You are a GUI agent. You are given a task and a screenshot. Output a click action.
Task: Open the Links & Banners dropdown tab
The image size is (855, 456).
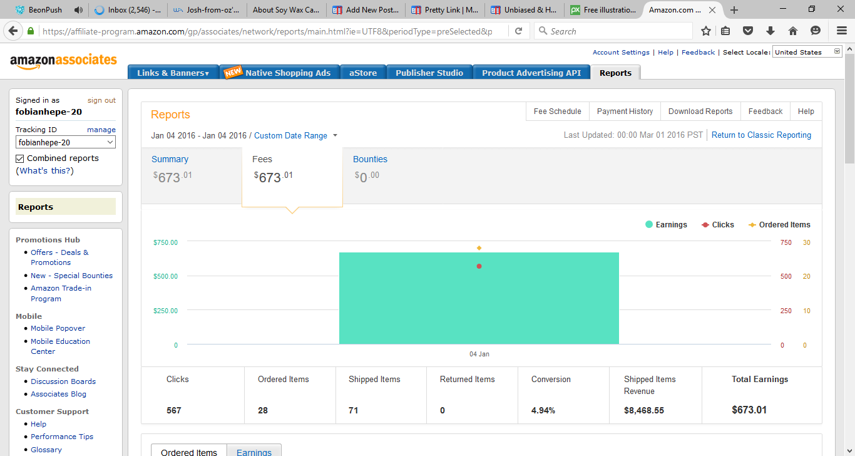[173, 73]
